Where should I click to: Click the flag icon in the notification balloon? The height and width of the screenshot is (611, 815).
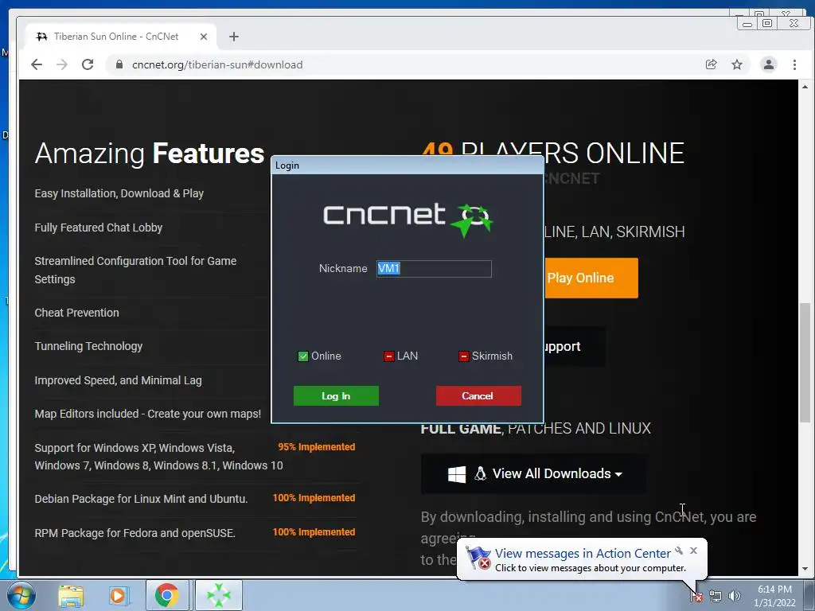478,558
